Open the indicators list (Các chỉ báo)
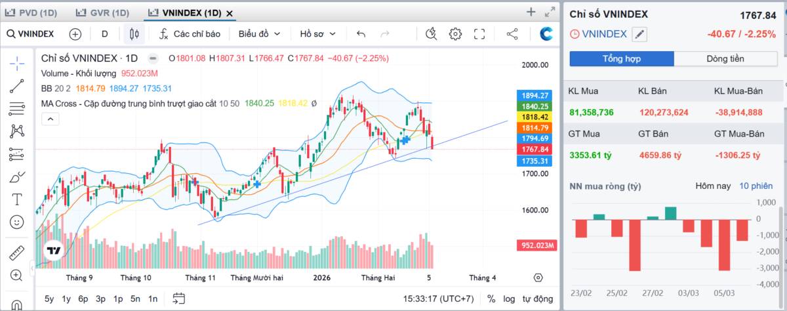 pos(190,34)
